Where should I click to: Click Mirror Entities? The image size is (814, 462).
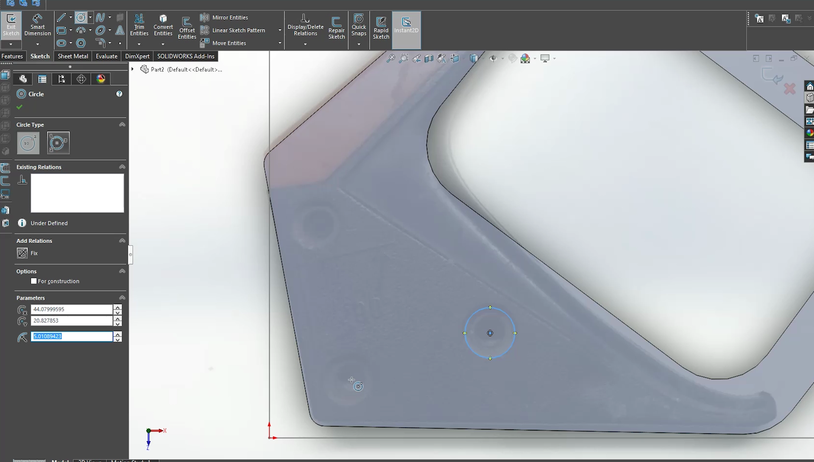pos(224,17)
